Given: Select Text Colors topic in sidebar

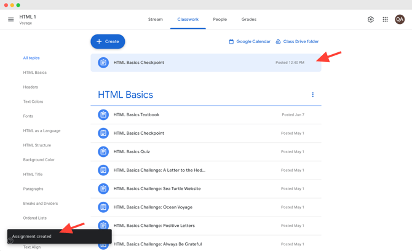Looking at the screenshot, I should tap(33, 102).
